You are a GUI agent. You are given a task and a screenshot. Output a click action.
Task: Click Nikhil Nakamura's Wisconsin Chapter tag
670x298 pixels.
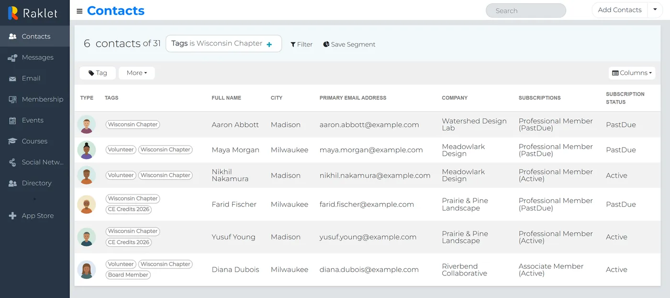pyautogui.click(x=166, y=175)
